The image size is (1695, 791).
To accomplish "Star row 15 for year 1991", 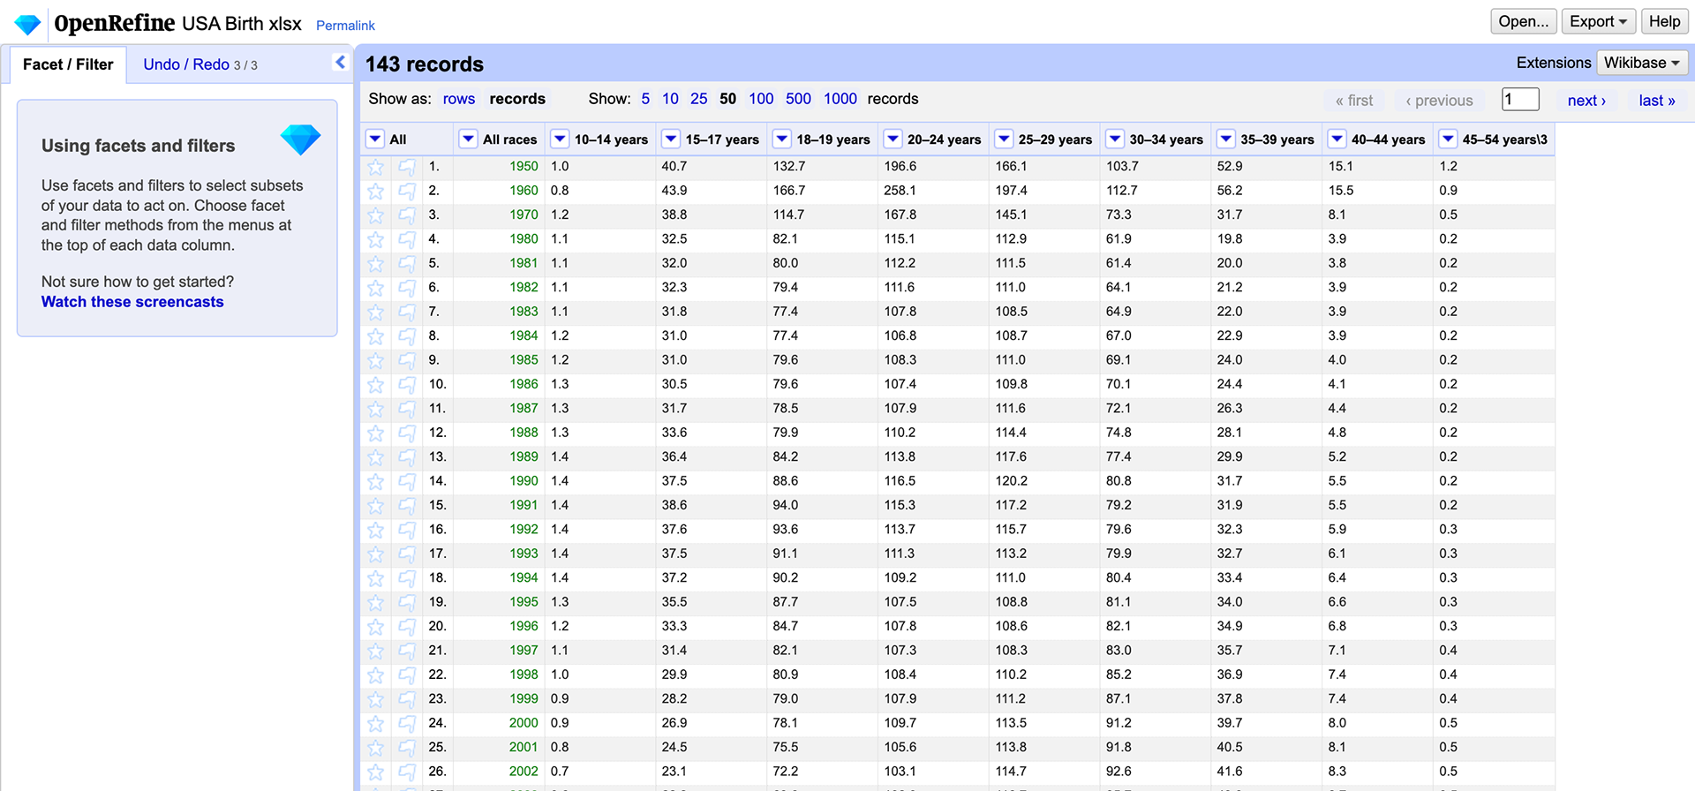I will click(376, 506).
